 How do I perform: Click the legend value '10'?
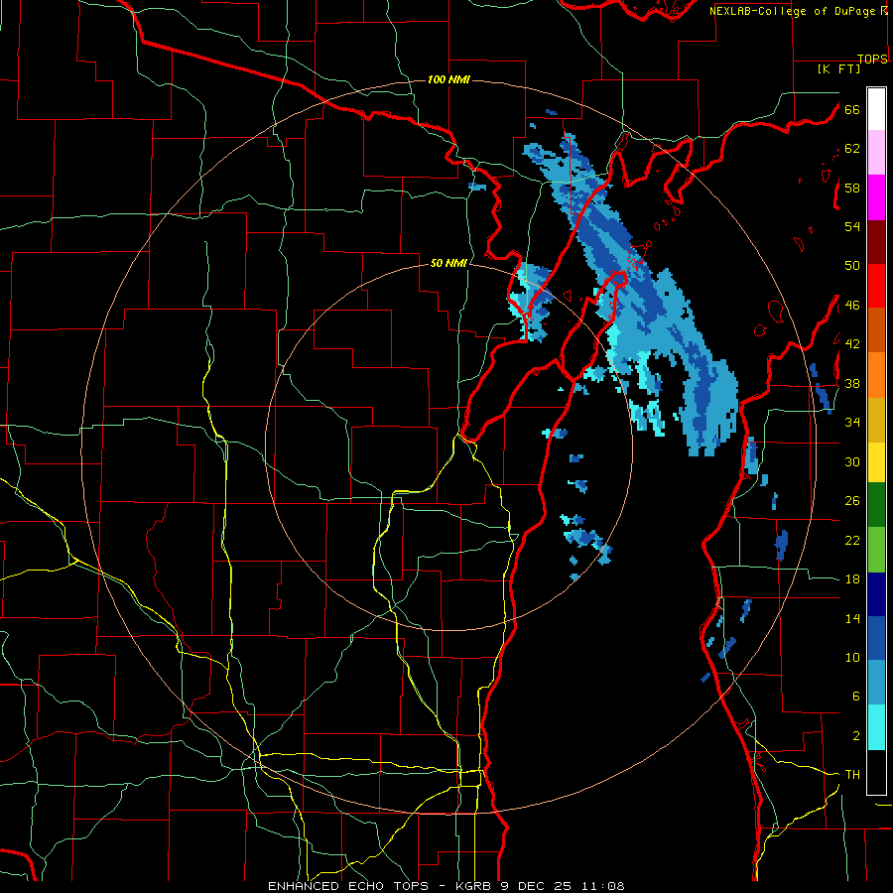(852, 658)
